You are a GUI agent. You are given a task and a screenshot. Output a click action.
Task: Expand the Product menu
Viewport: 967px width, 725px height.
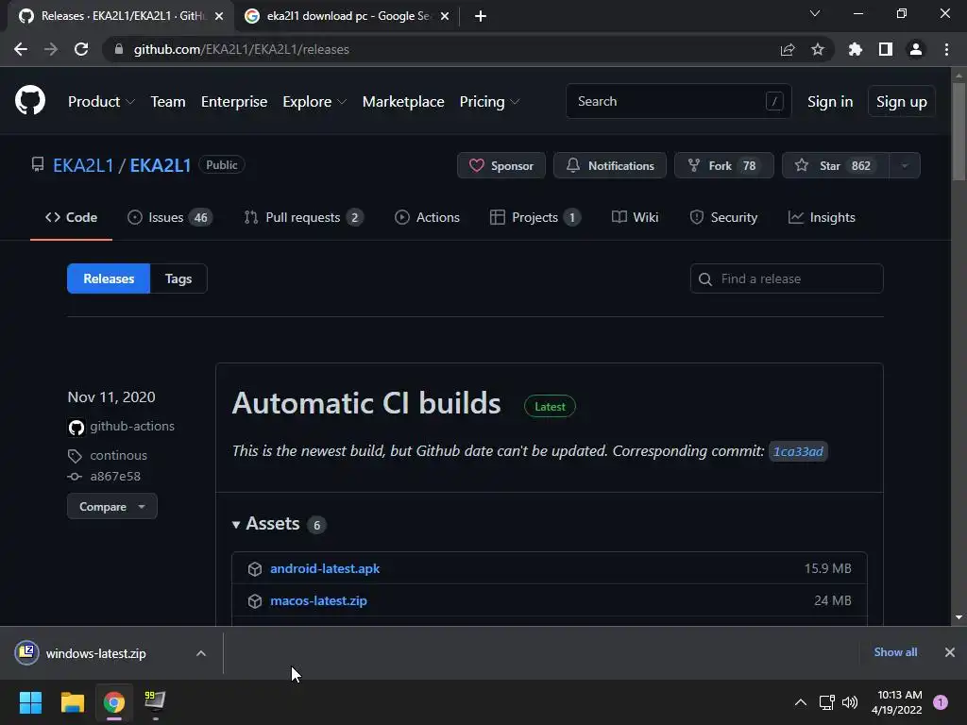101,101
